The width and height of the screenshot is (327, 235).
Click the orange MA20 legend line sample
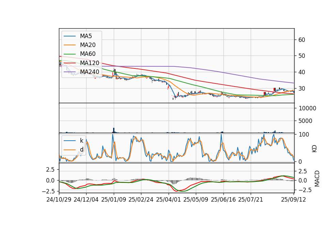tap(69, 45)
